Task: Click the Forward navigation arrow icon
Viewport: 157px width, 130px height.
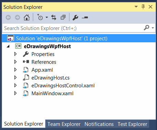Action: [17, 17]
